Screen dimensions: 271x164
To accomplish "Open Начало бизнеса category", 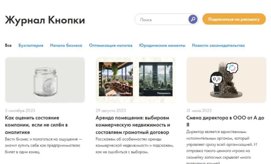I will point(66,45).
